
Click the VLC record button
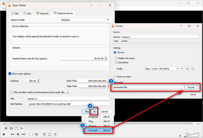[6, 128]
